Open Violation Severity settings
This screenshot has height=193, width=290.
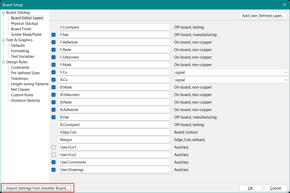point(25,100)
